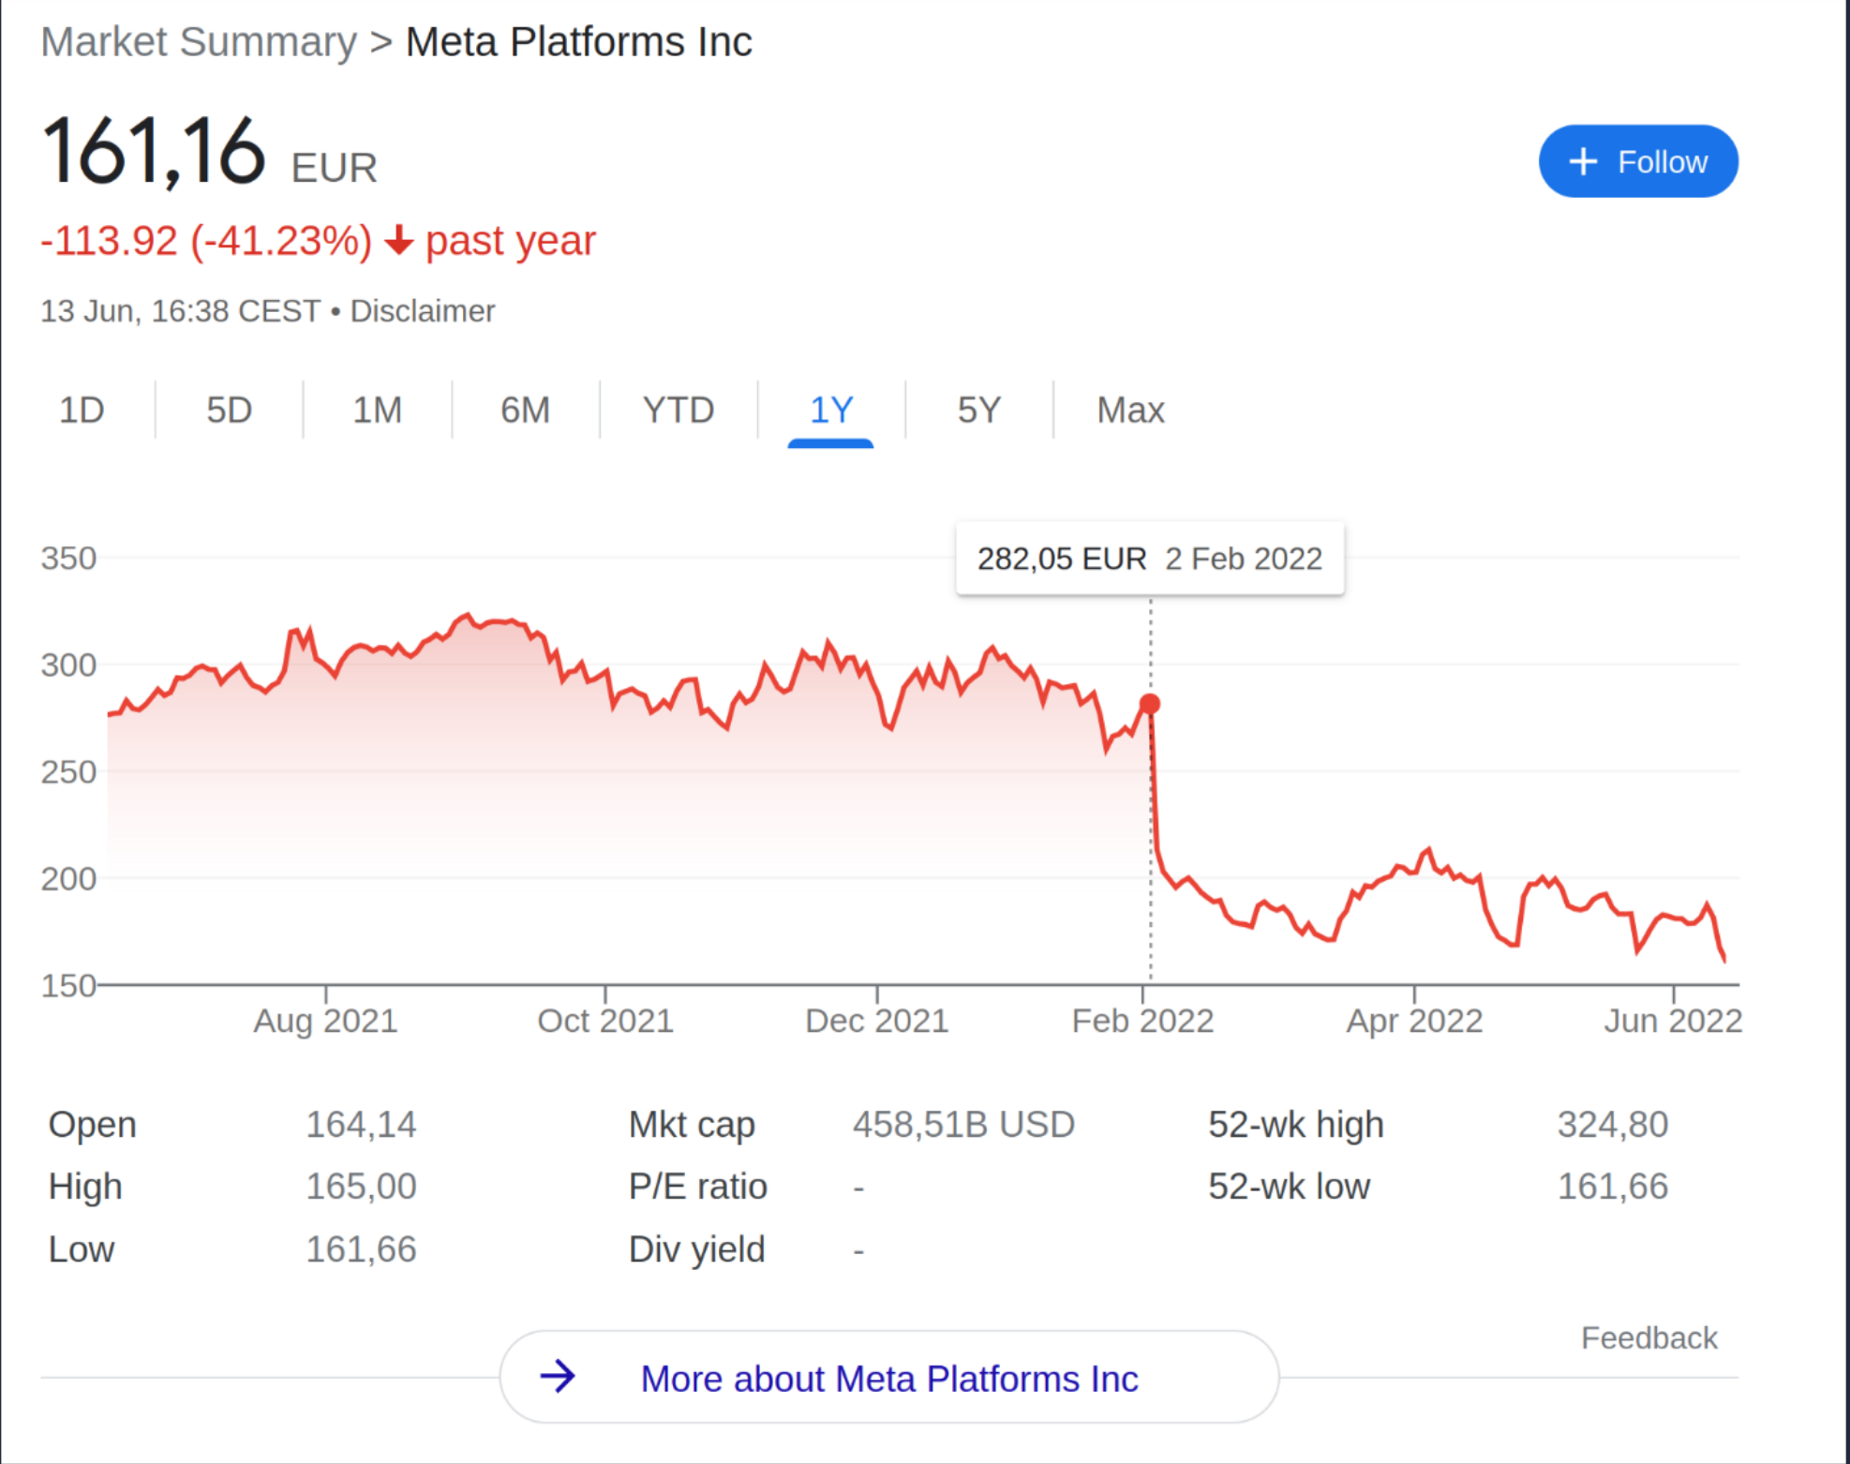
Task: Open the 6M chart range
Action: pos(525,411)
